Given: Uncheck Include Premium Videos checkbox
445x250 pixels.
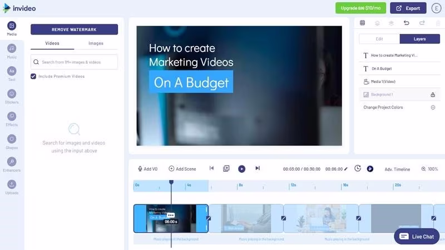Looking at the screenshot, I should [33, 76].
